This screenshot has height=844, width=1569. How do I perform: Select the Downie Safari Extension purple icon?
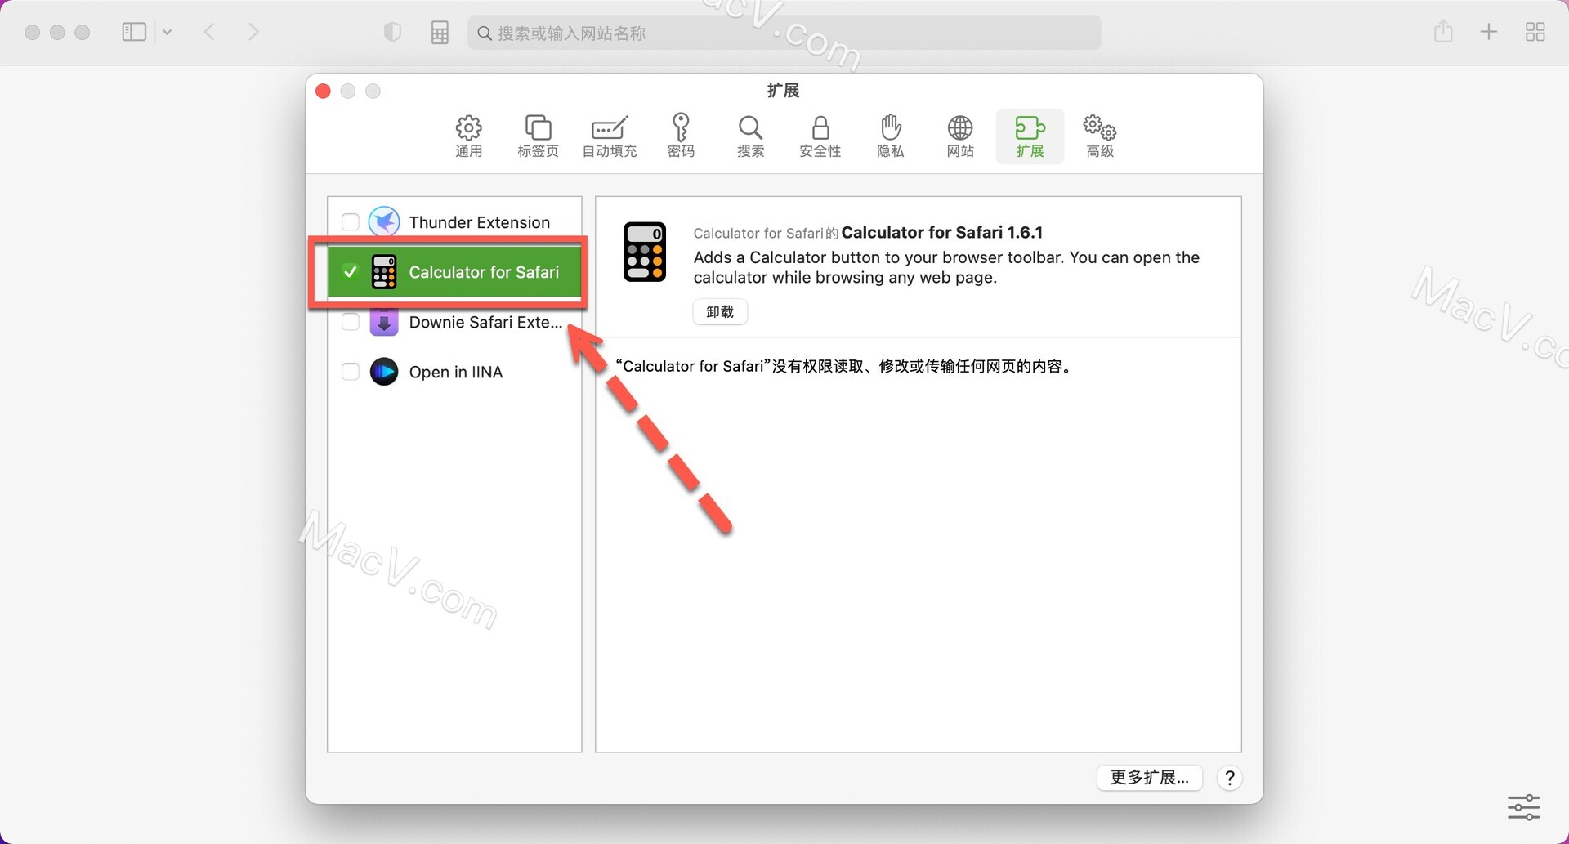click(x=384, y=322)
